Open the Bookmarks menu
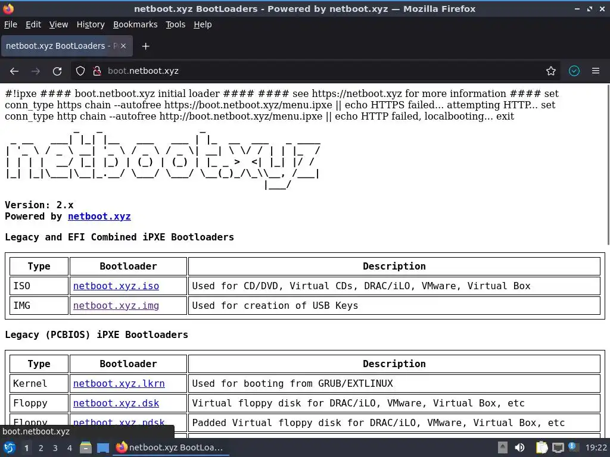The width and height of the screenshot is (610, 457). click(135, 24)
